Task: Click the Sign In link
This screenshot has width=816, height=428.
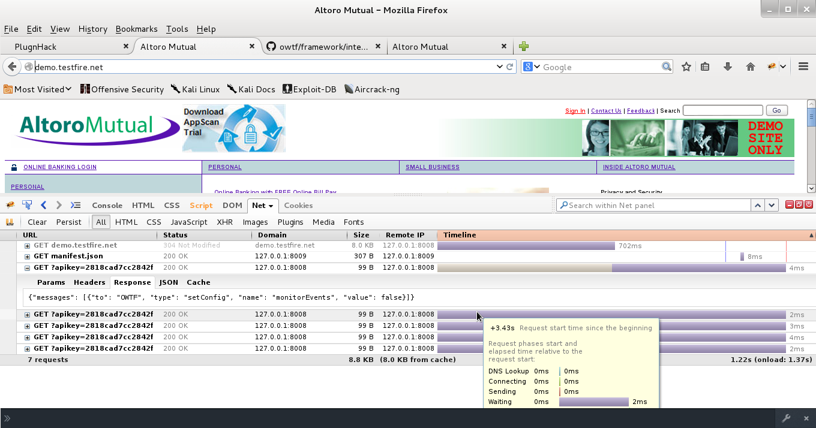Action: [575, 111]
